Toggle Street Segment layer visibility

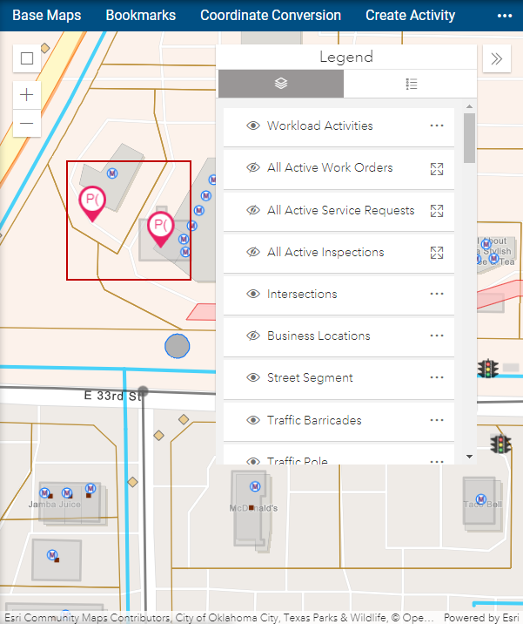tap(253, 378)
